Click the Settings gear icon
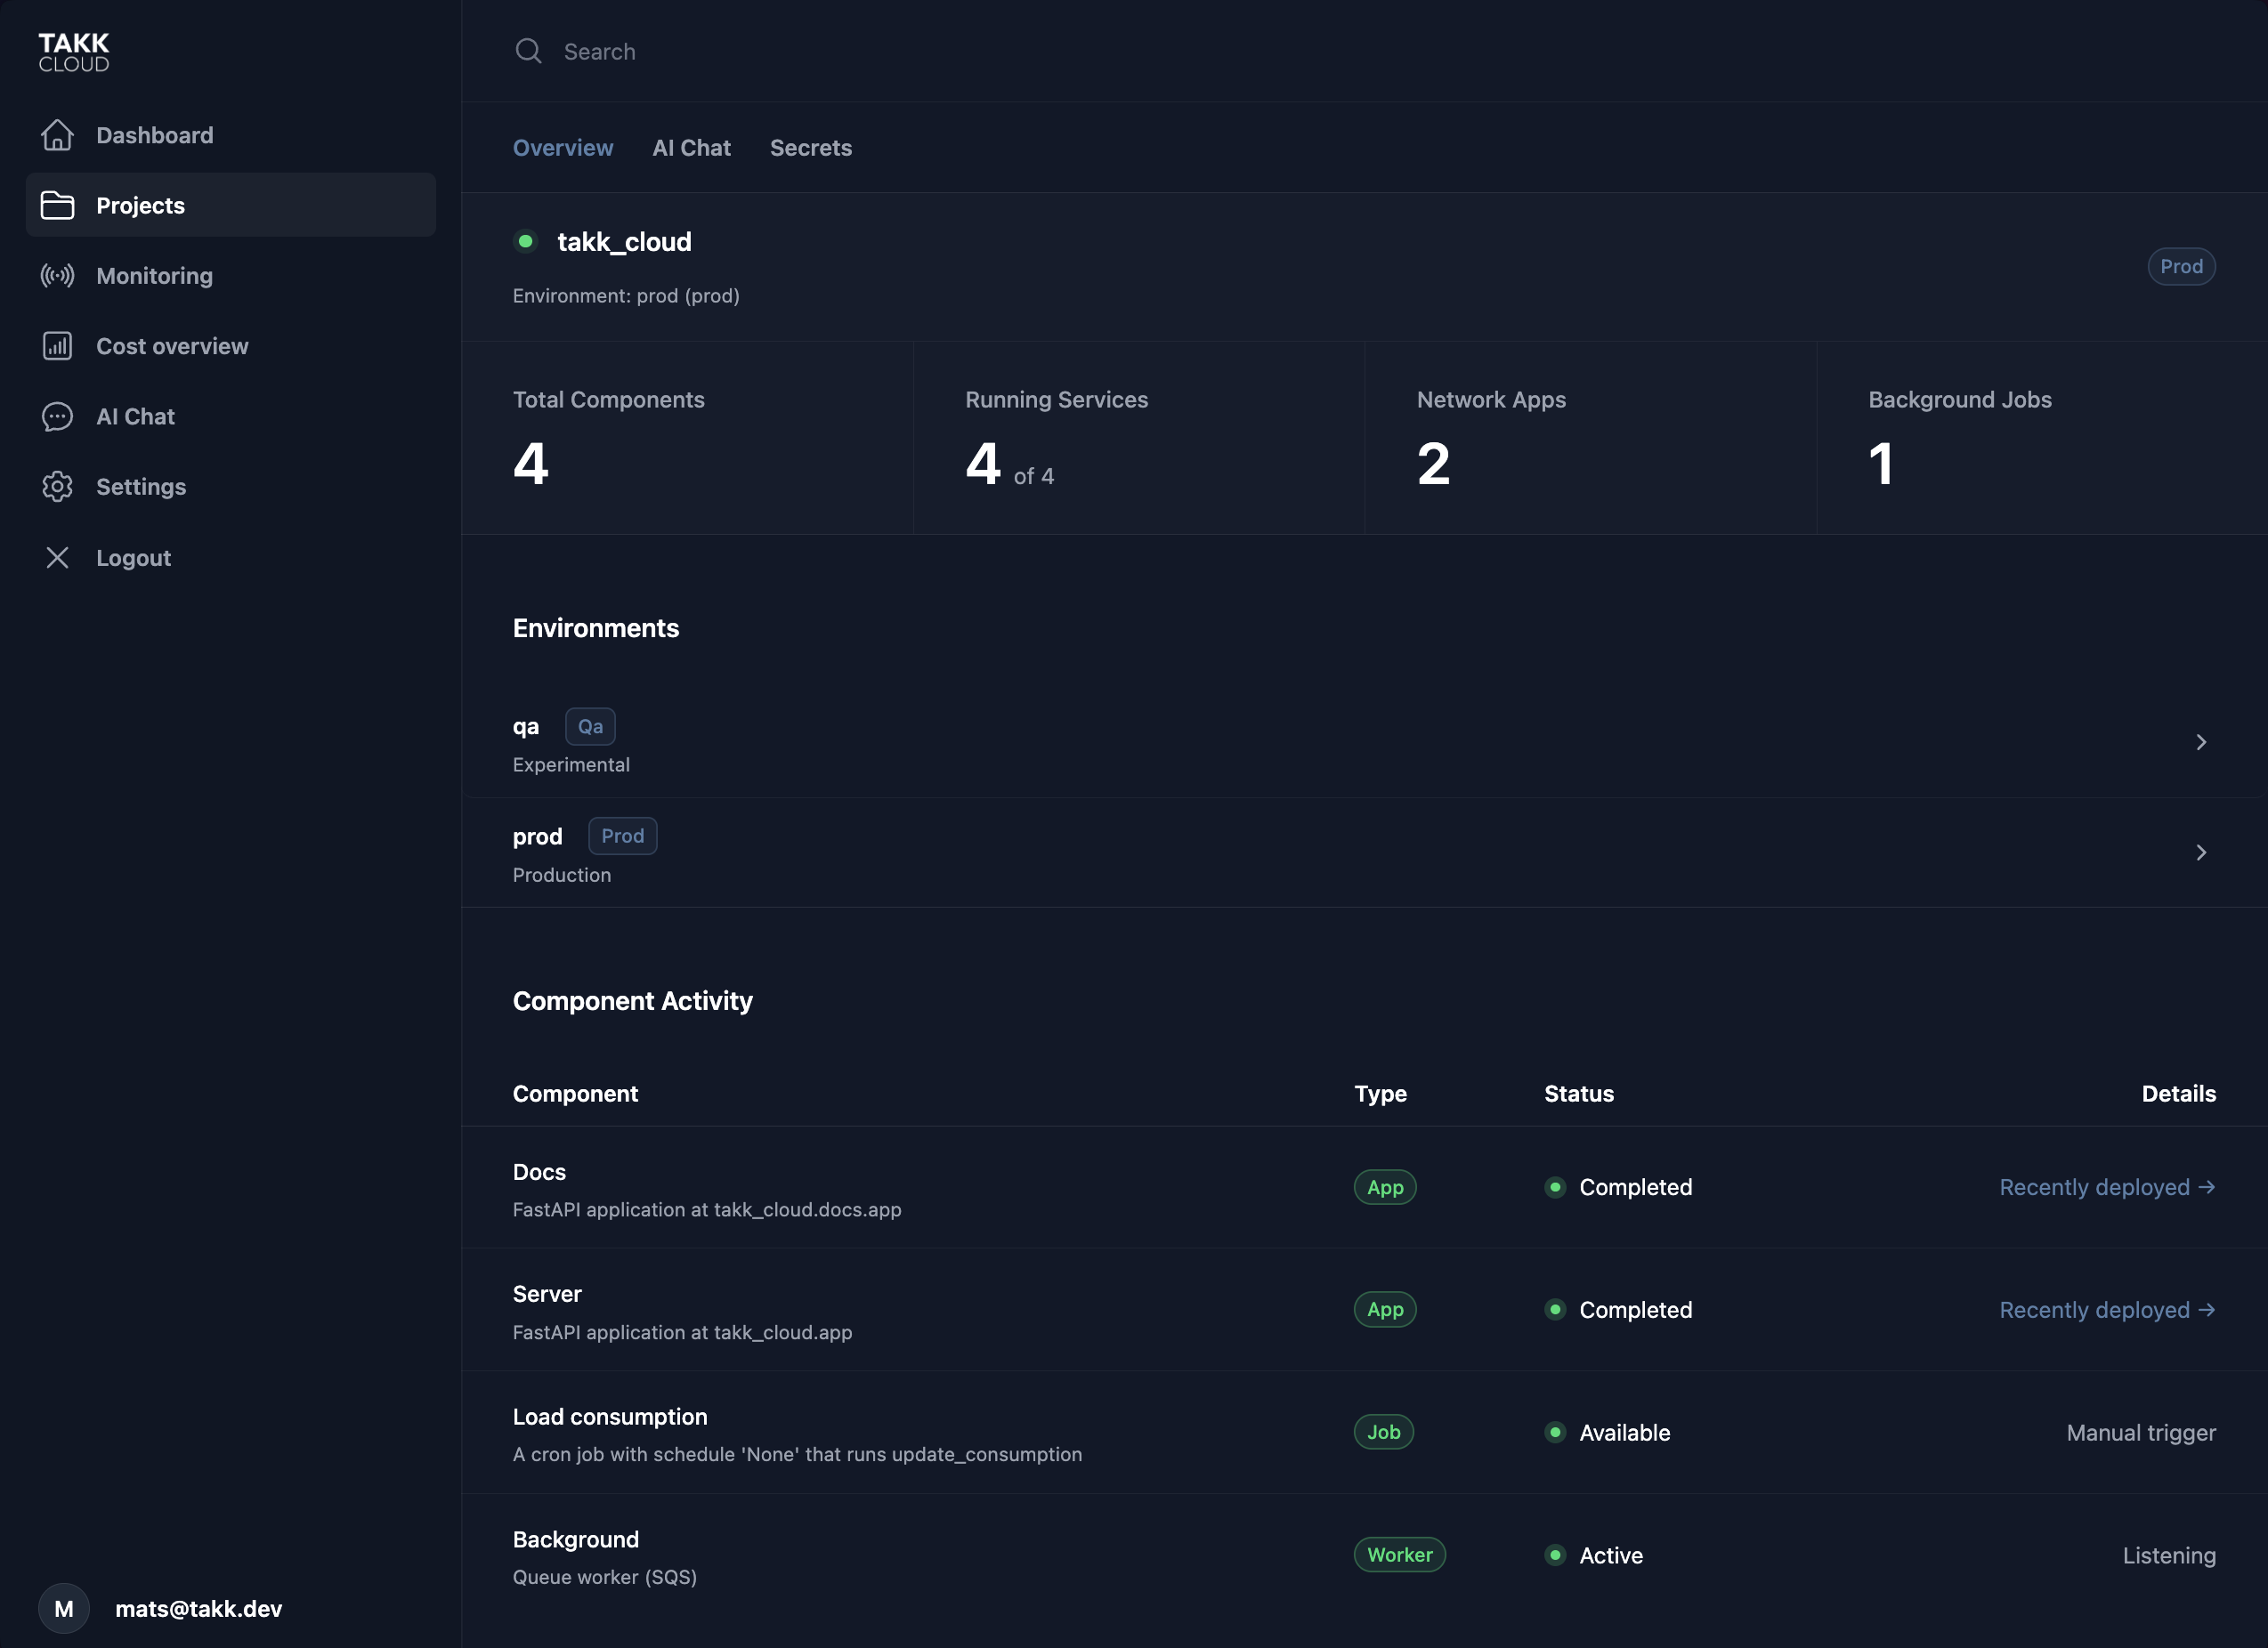The image size is (2268, 1648). (57, 486)
